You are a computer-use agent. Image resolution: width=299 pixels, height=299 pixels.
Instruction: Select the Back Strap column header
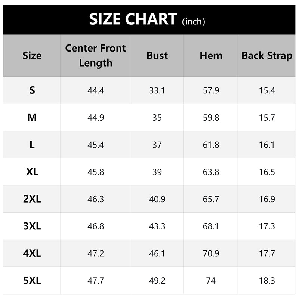[x=267, y=55]
